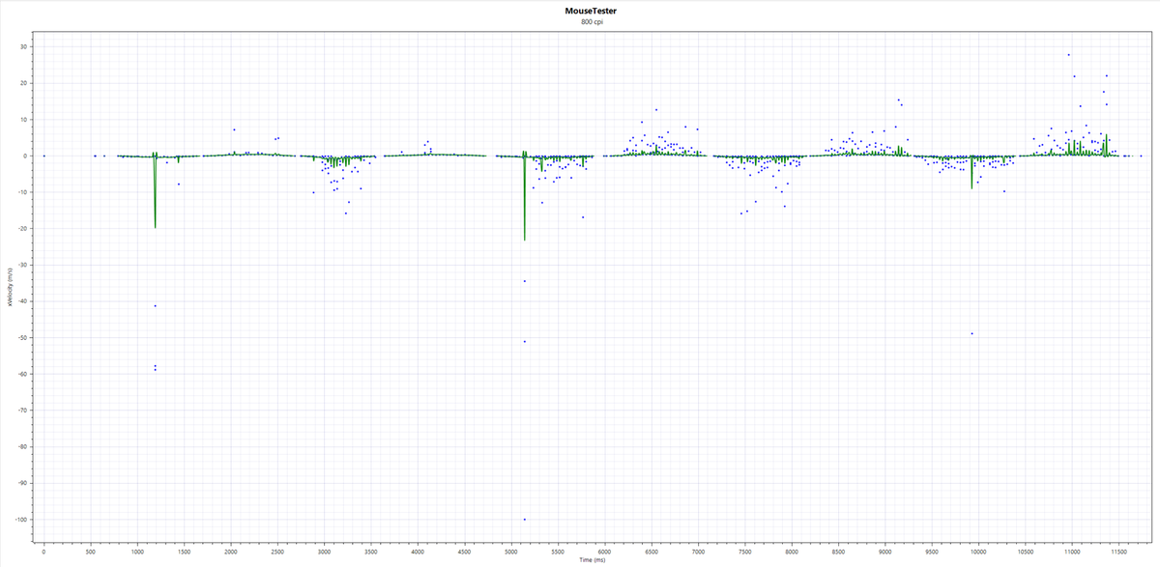Click the 3000 tick on the time axis

tap(325, 551)
